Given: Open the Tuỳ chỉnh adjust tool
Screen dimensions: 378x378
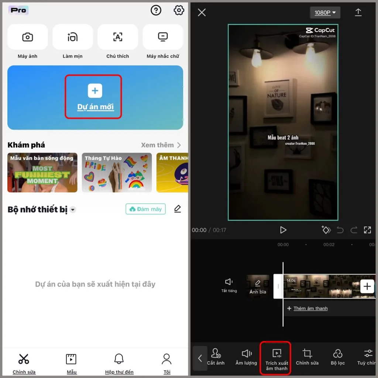Looking at the screenshot, I should point(367,357).
